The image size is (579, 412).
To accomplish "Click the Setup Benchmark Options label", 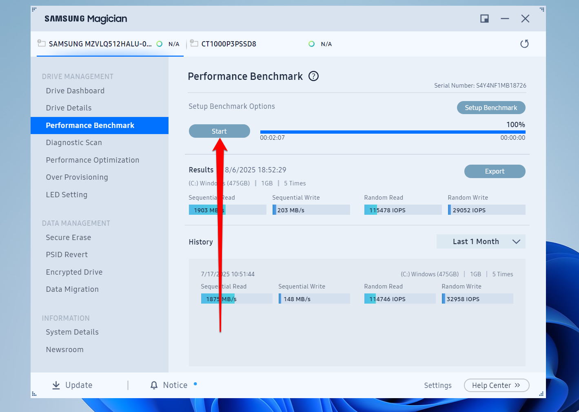I will (232, 106).
